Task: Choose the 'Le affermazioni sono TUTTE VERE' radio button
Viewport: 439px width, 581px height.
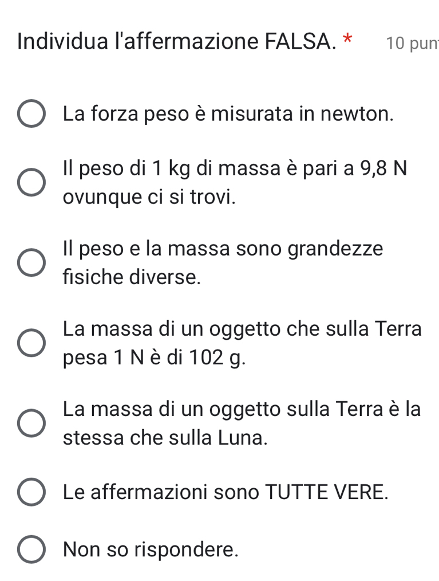Action: pyautogui.click(x=31, y=492)
